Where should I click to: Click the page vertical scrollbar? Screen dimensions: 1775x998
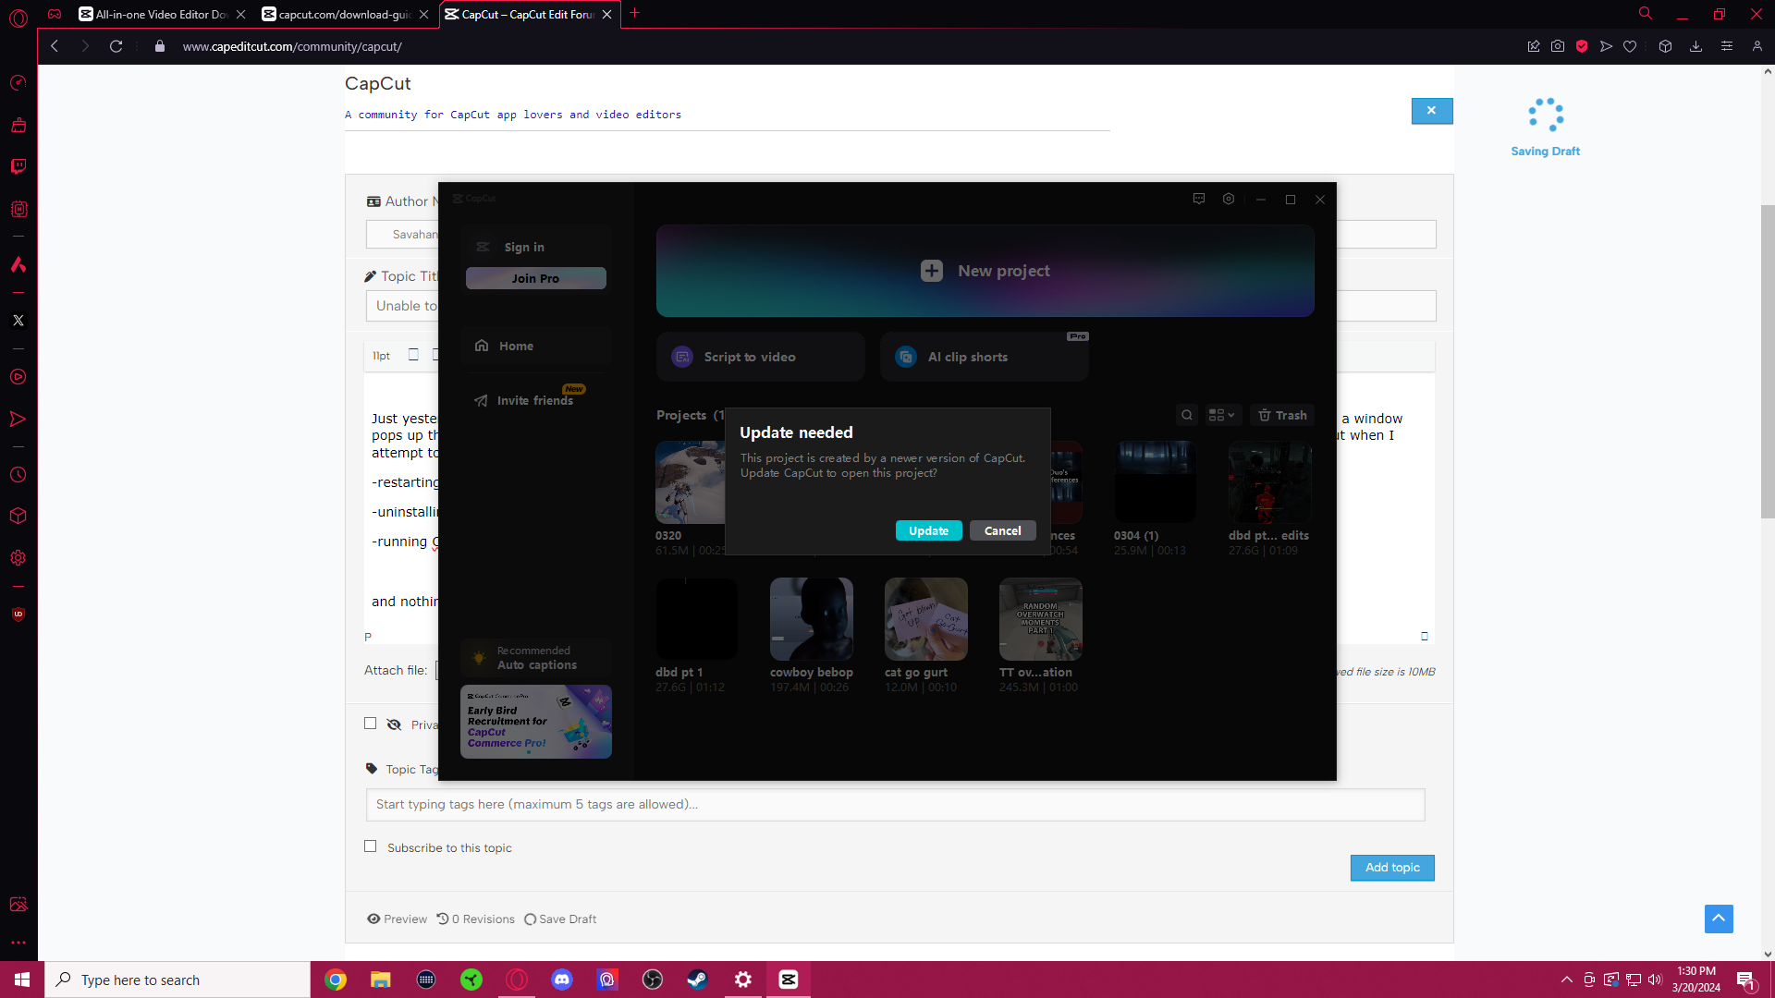click(1768, 361)
